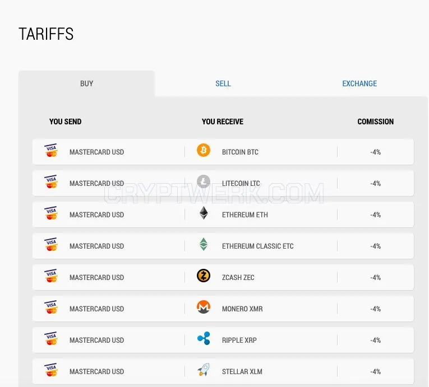The height and width of the screenshot is (387, 429).
Task: Click the COMISSION column header
Action: pyautogui.click(x=375, y=122)
